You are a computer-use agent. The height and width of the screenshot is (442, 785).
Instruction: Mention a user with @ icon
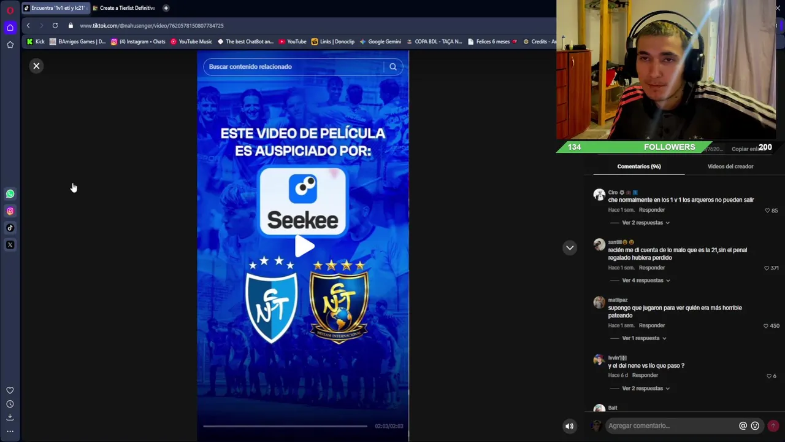click(x=743, y=425)
